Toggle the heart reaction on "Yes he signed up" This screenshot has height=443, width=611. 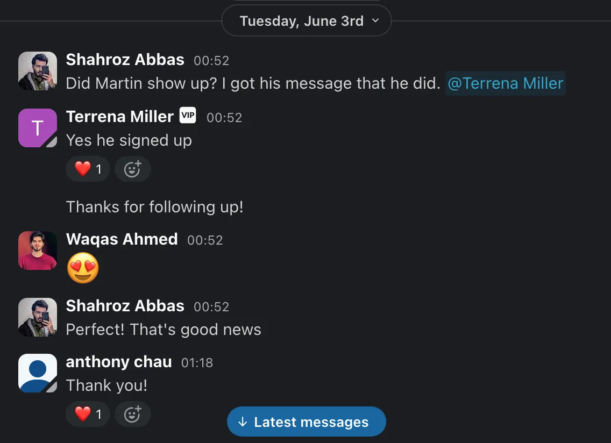tap(88, 169)
